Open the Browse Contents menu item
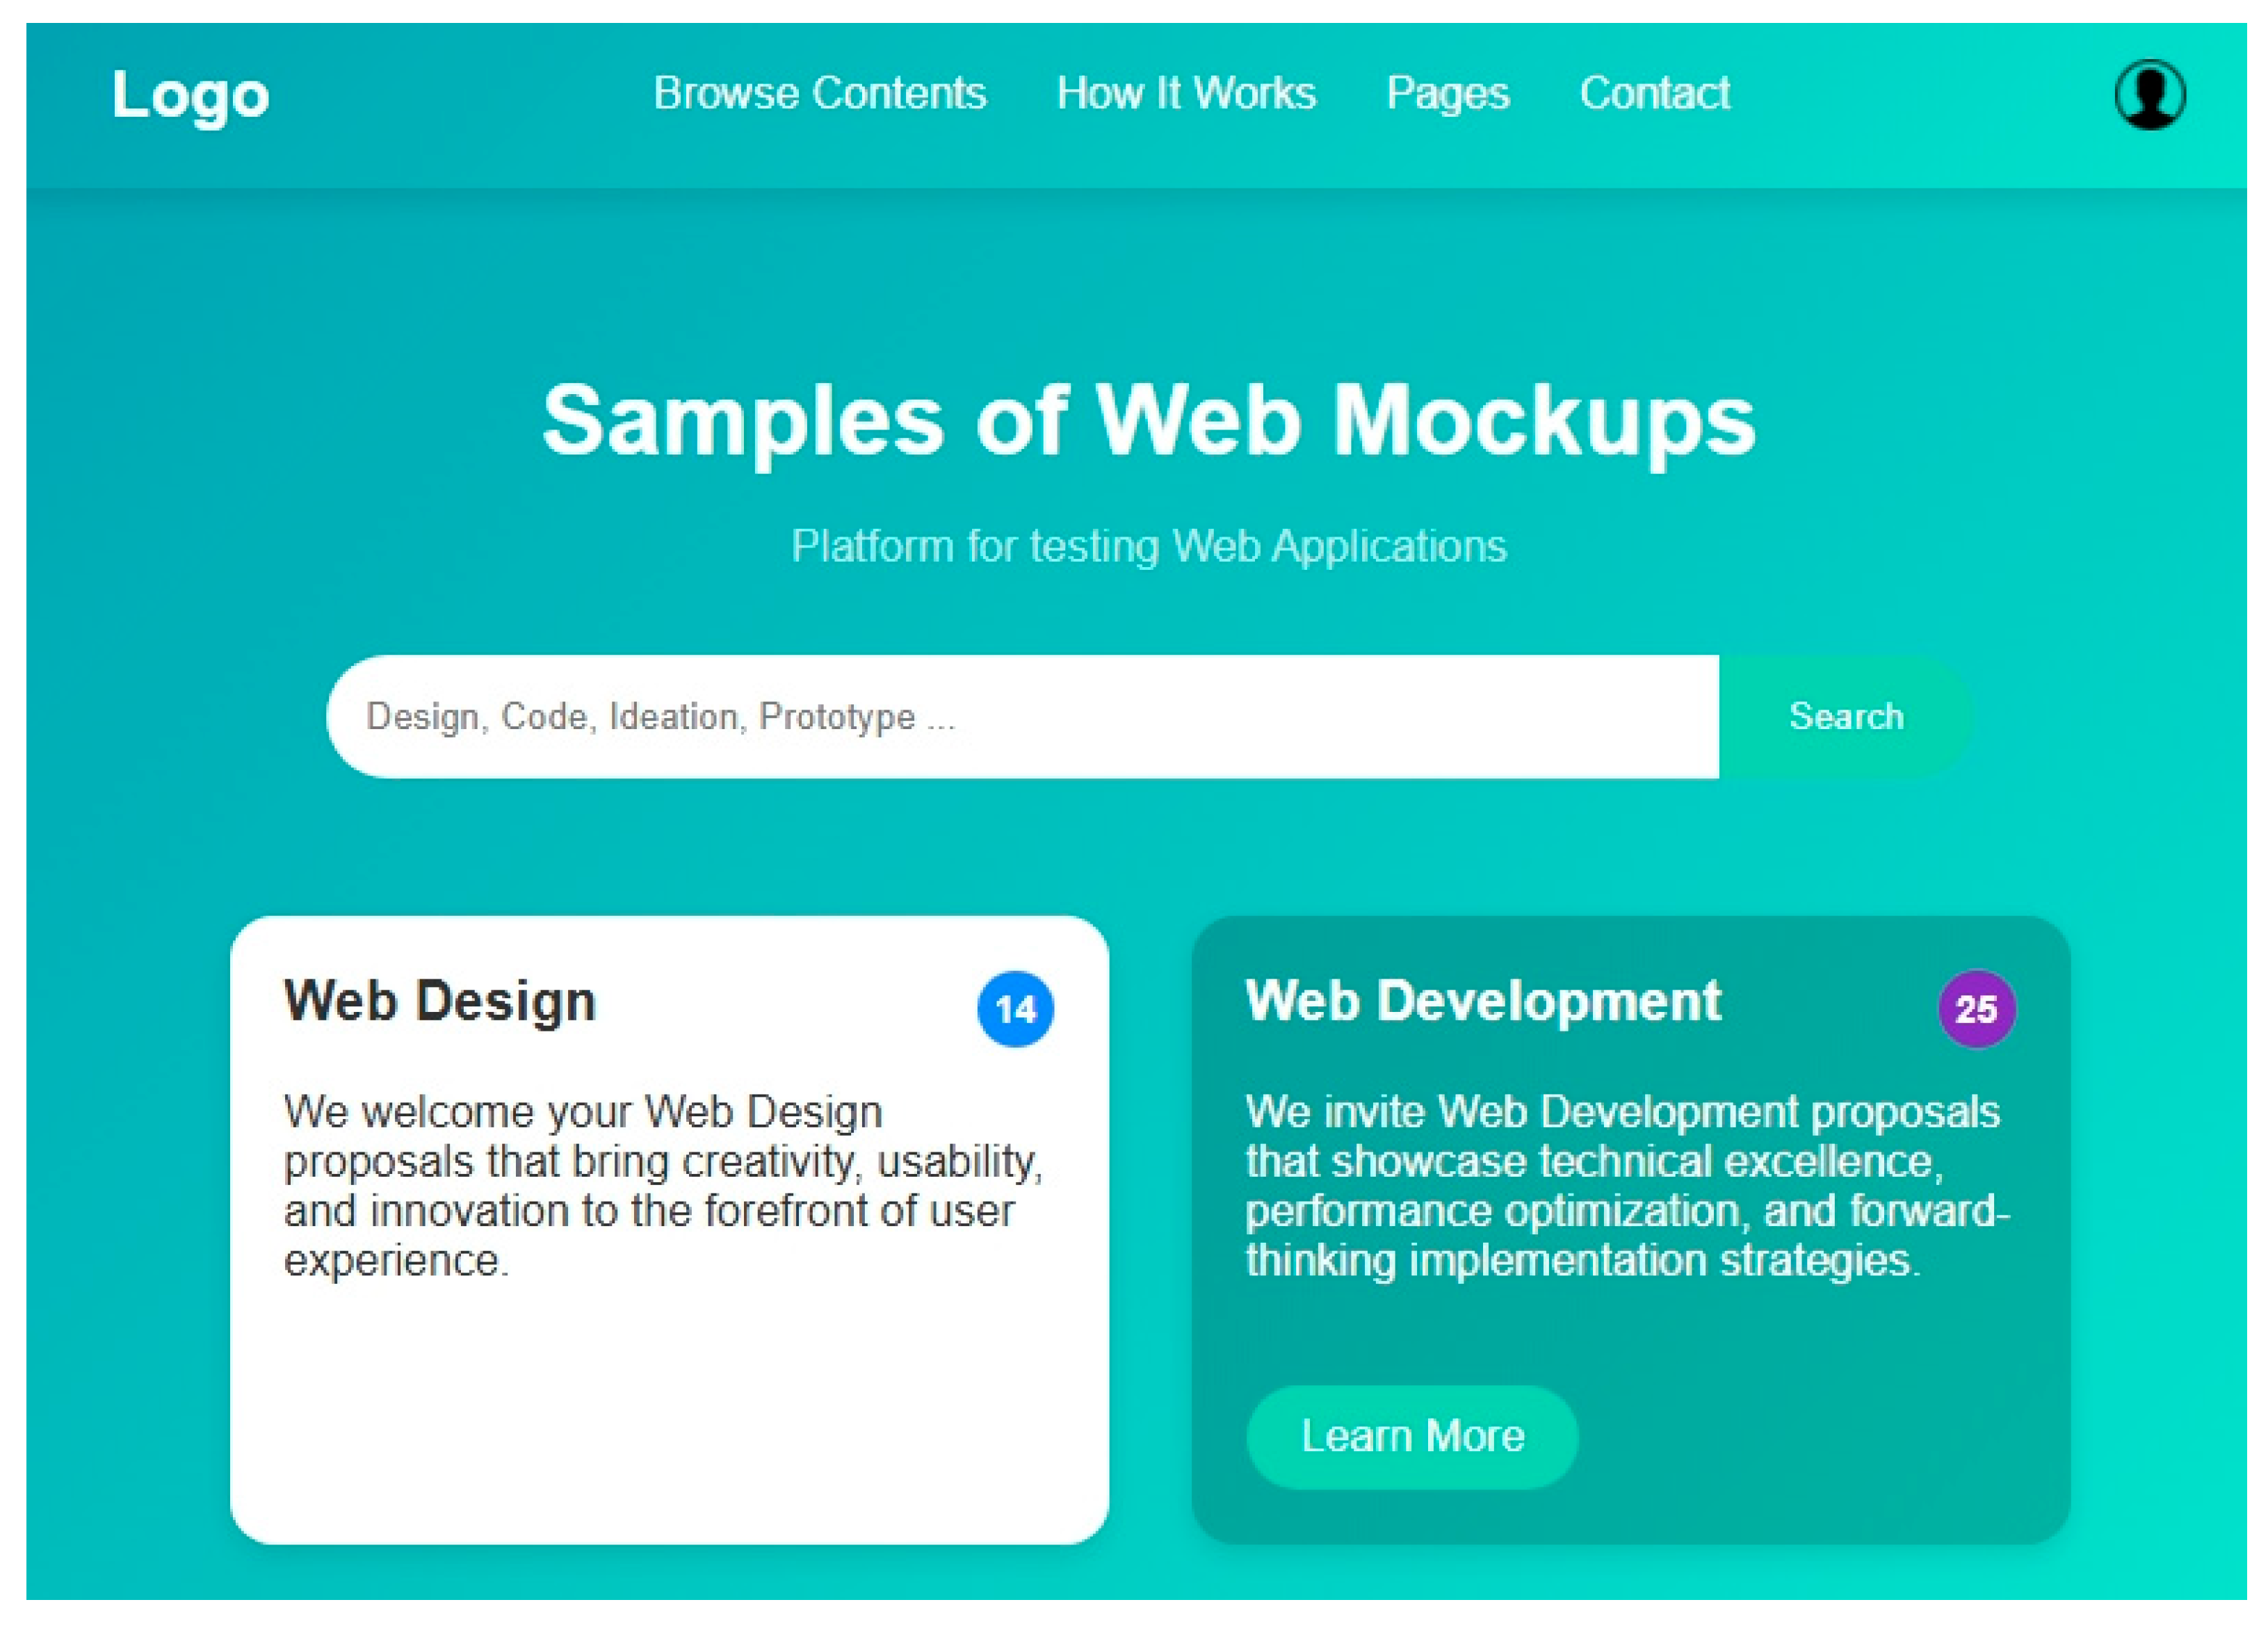This screenshot has height=1625, width=2268. pos(820,93)
